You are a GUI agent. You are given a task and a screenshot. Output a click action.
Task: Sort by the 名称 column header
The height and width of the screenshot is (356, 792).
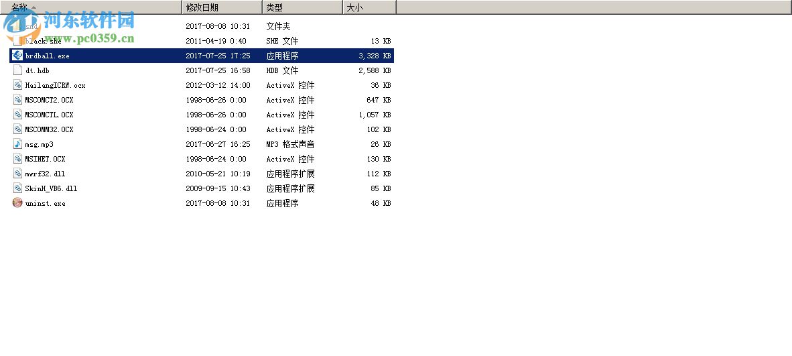point(91,7)
